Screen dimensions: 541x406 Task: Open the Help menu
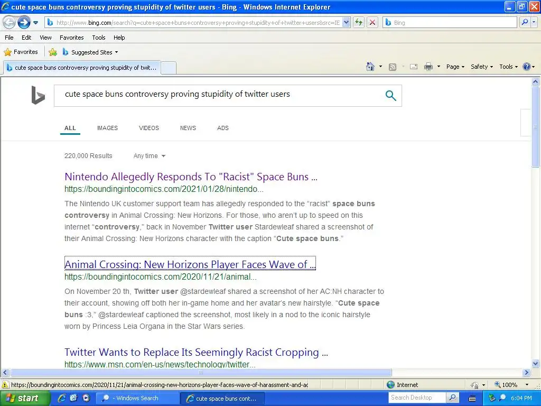(119, 38)
